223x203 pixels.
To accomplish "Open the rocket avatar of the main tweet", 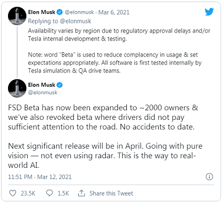I will tap(17, 88).
